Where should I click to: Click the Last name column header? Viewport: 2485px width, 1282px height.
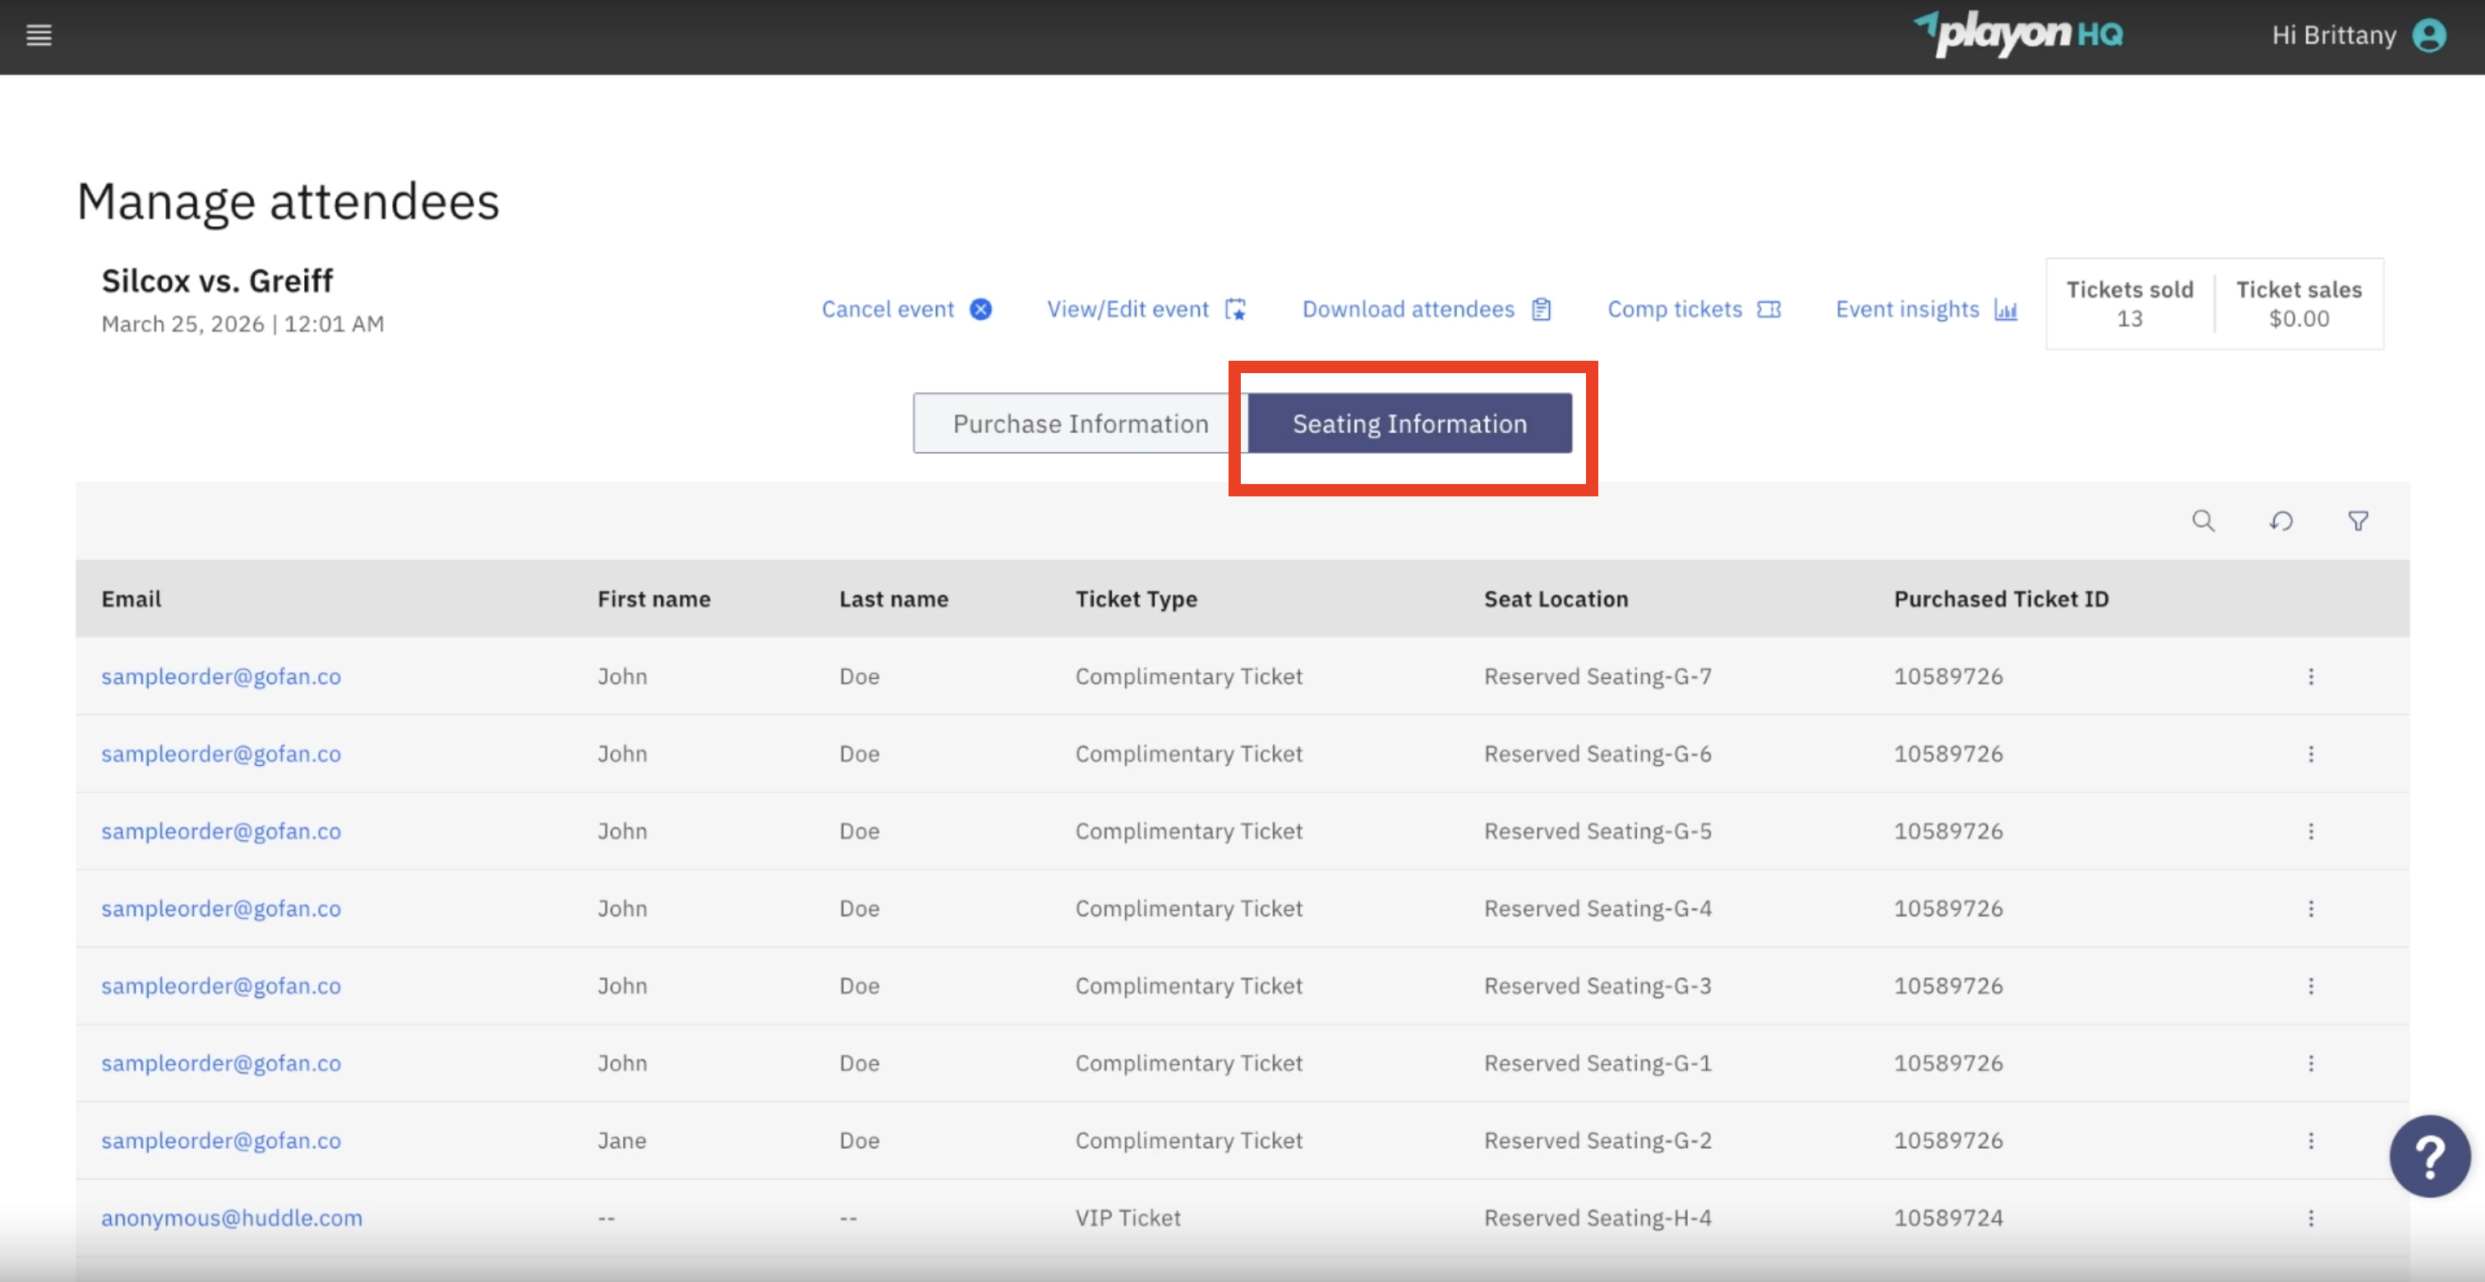click(893, 598)
